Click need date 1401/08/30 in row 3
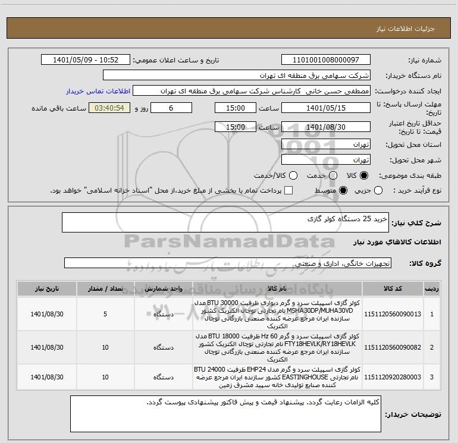The height and width of the screenshot is (443, 458). point(47,377)
